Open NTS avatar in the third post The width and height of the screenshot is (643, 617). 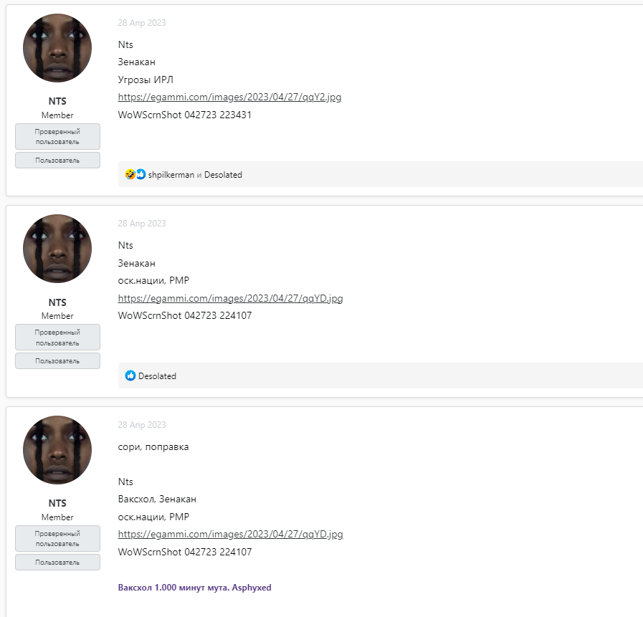[x=57, y=450]
